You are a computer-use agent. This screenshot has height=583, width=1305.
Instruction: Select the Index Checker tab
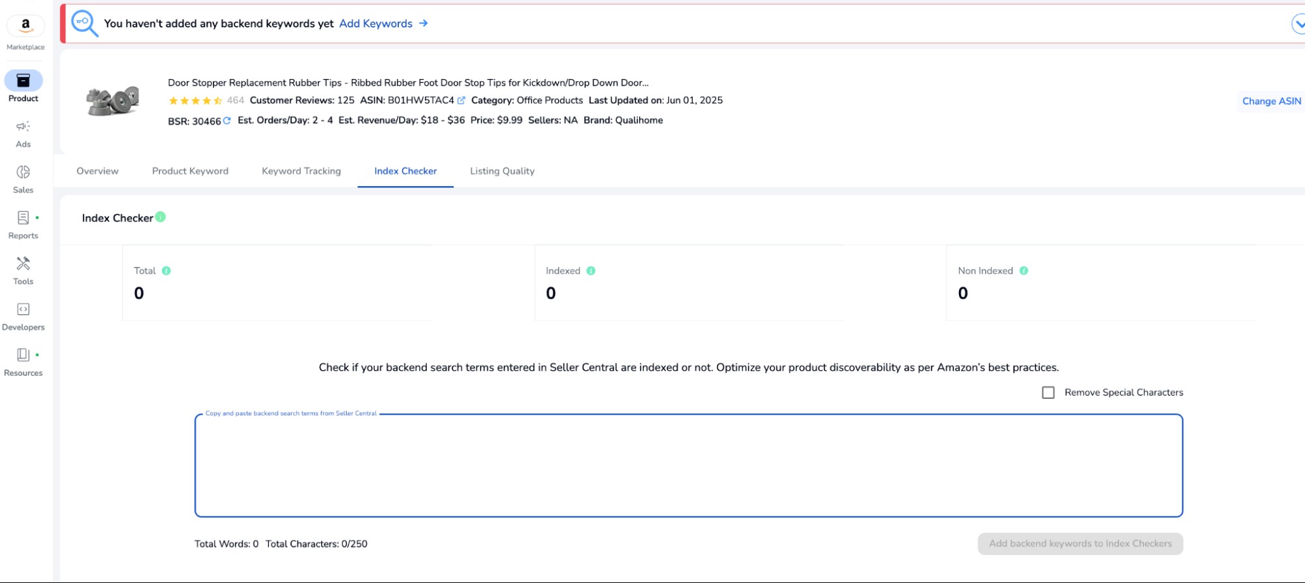405,171
